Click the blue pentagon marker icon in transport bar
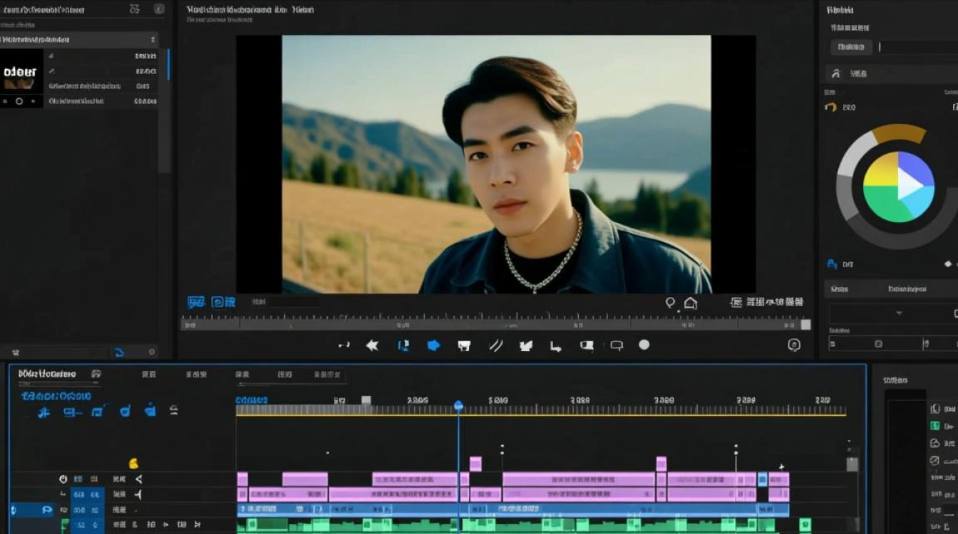Viewport: 958px width, 534px height. 433,345
